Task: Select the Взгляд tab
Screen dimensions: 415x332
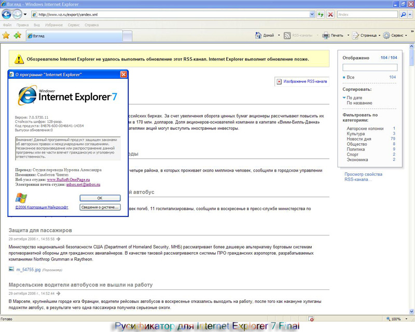Action: click(74, 36)
